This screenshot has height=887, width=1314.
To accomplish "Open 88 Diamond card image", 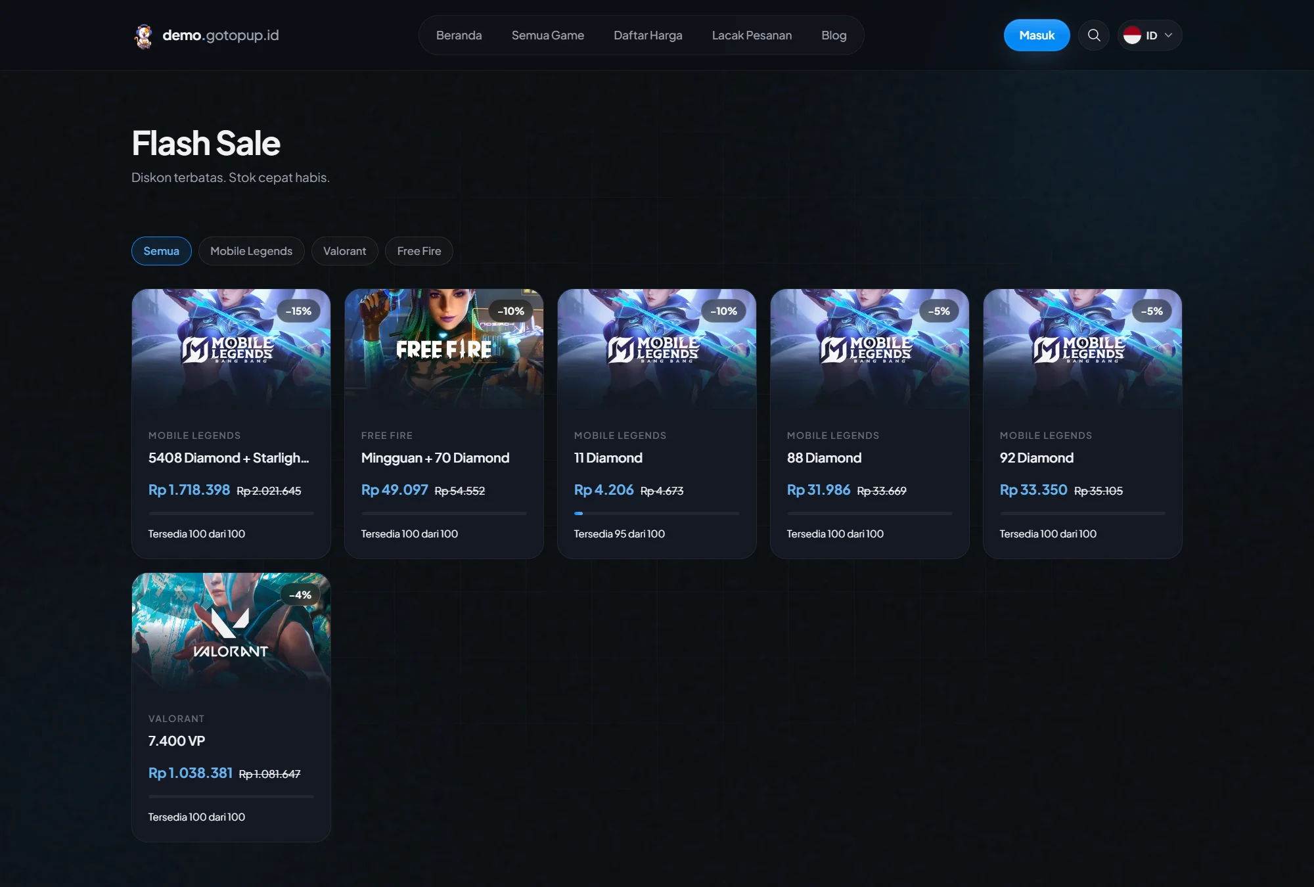I will click(870, 349).
